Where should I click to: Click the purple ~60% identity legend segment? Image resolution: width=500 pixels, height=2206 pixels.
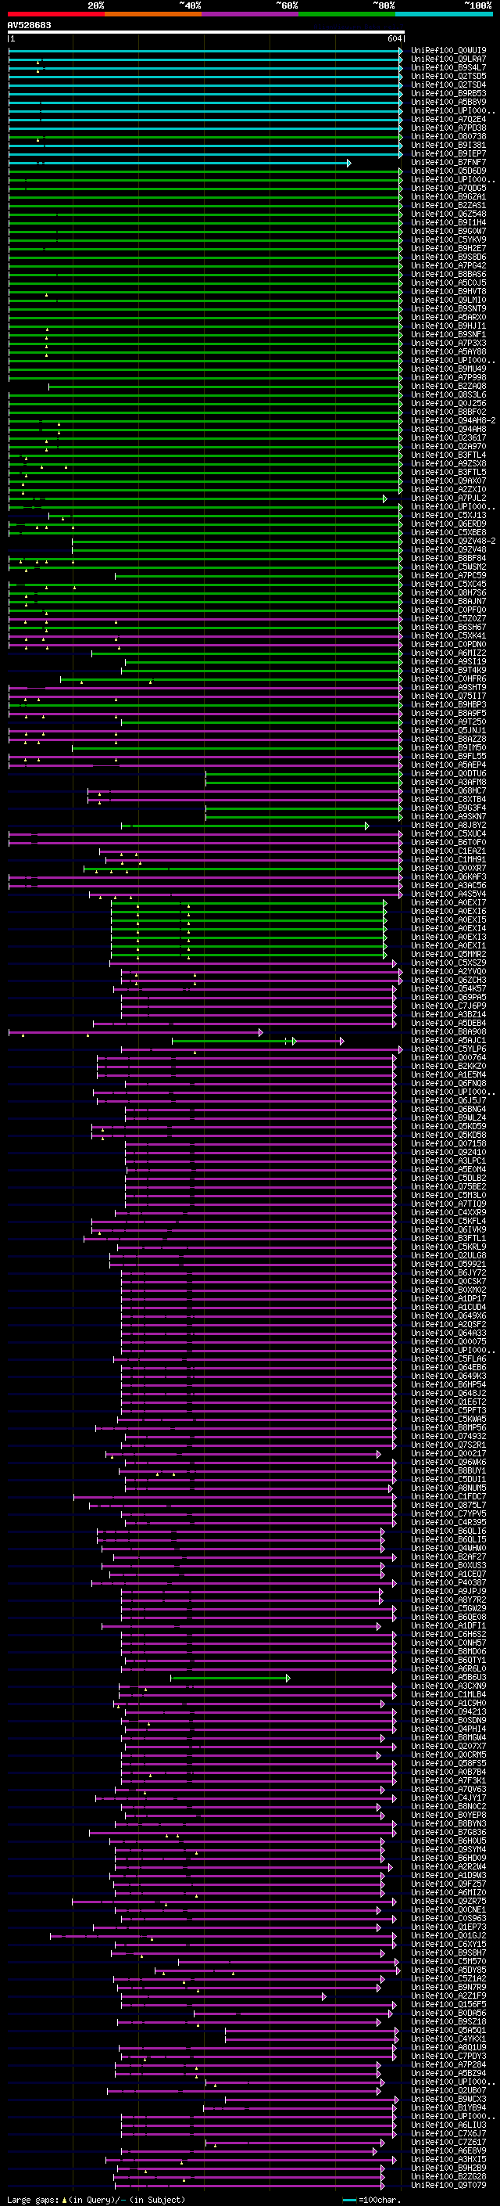point(251,15)
